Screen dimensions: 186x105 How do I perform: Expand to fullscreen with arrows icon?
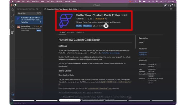[x=171, y=5]
